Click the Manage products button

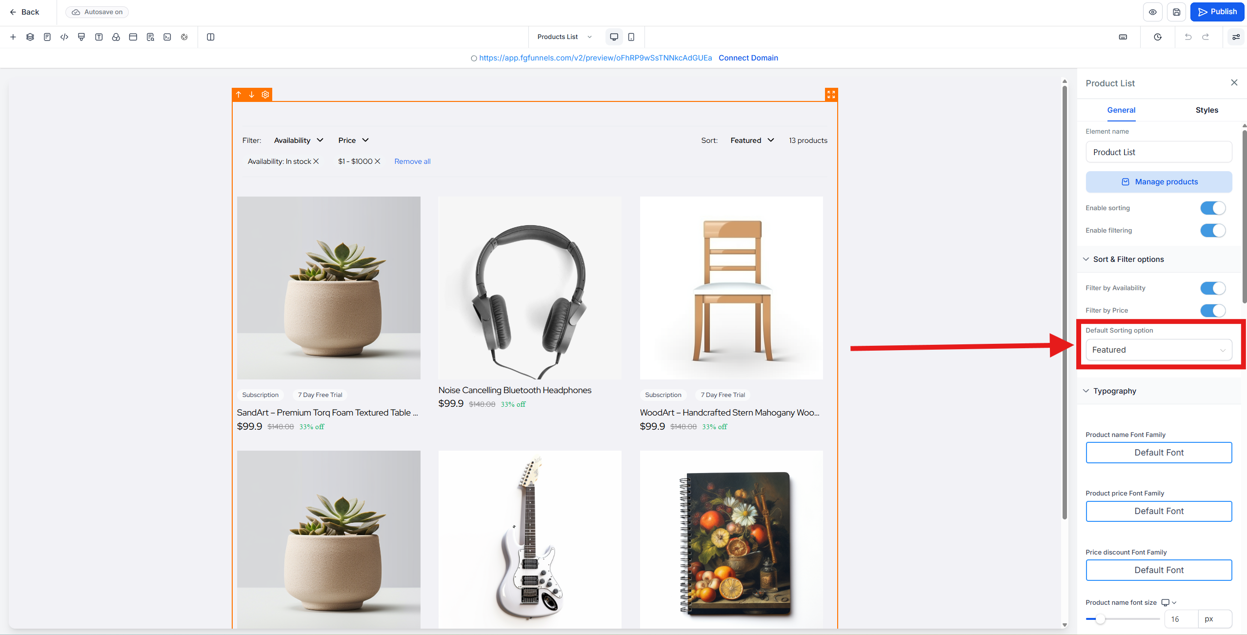tap(1158, 182)
